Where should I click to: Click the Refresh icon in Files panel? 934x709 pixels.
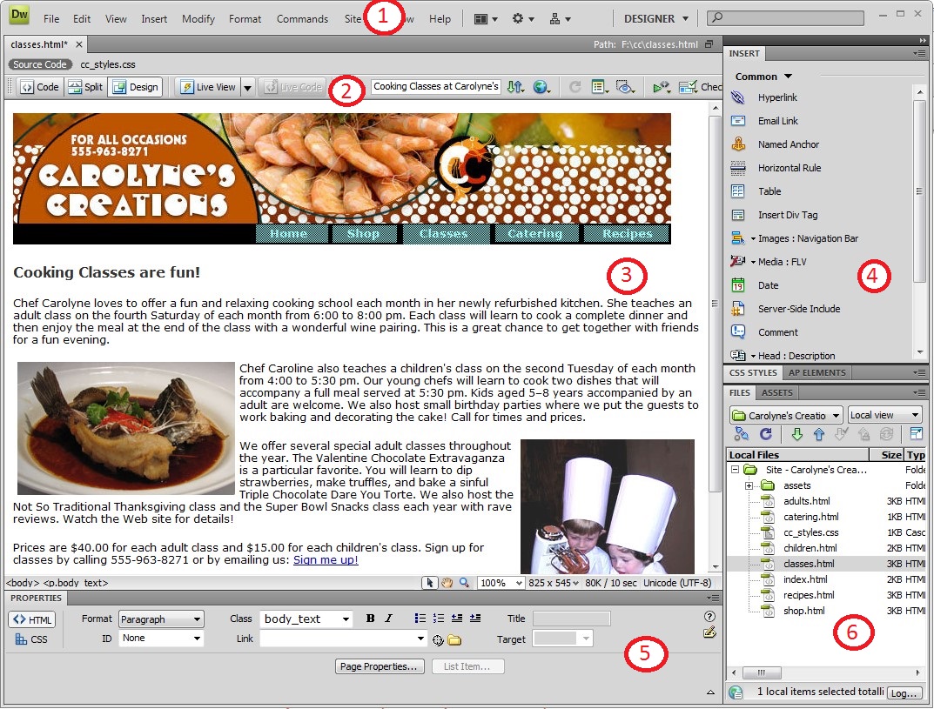(x=766, y=435)
